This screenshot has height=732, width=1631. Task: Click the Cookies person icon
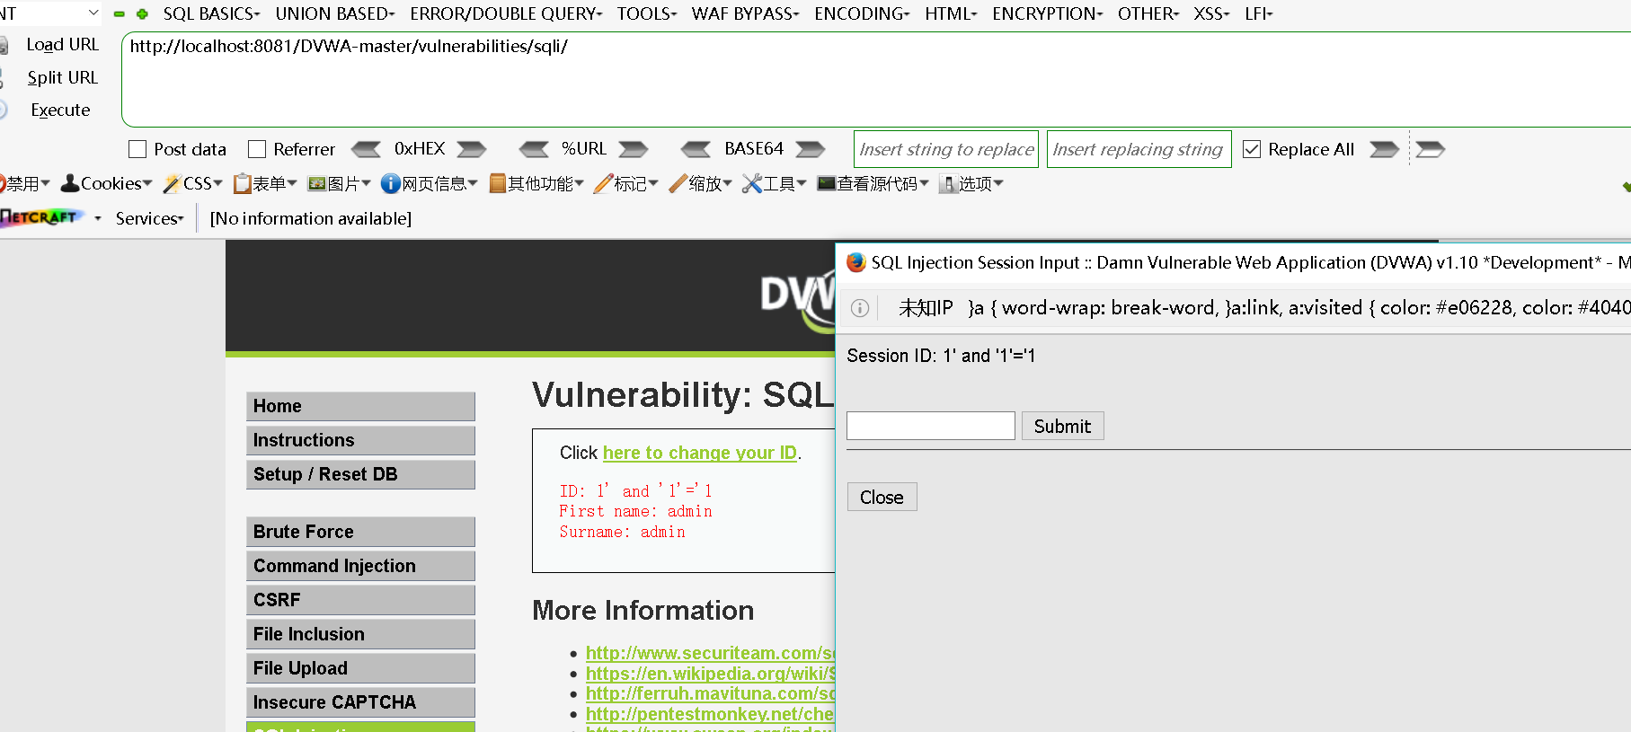click(x=70, y=183)
